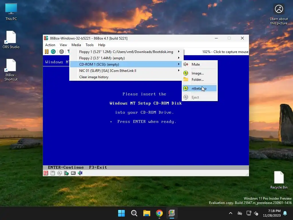
Task: Click the network display tray icon
Action: (249, 213)
